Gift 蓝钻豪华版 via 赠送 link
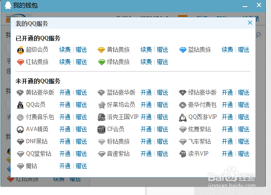Image resolution: width=271 pixels, height=195 pixels. point(162,93)
